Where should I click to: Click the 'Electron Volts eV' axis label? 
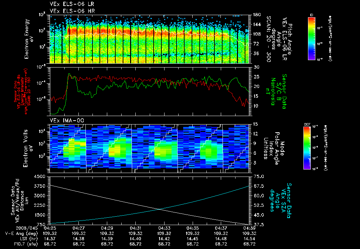point(27,148)
